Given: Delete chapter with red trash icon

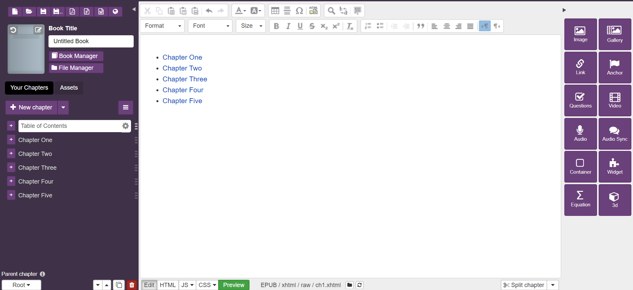Looking at the screenshot, I should click(132, 285).
